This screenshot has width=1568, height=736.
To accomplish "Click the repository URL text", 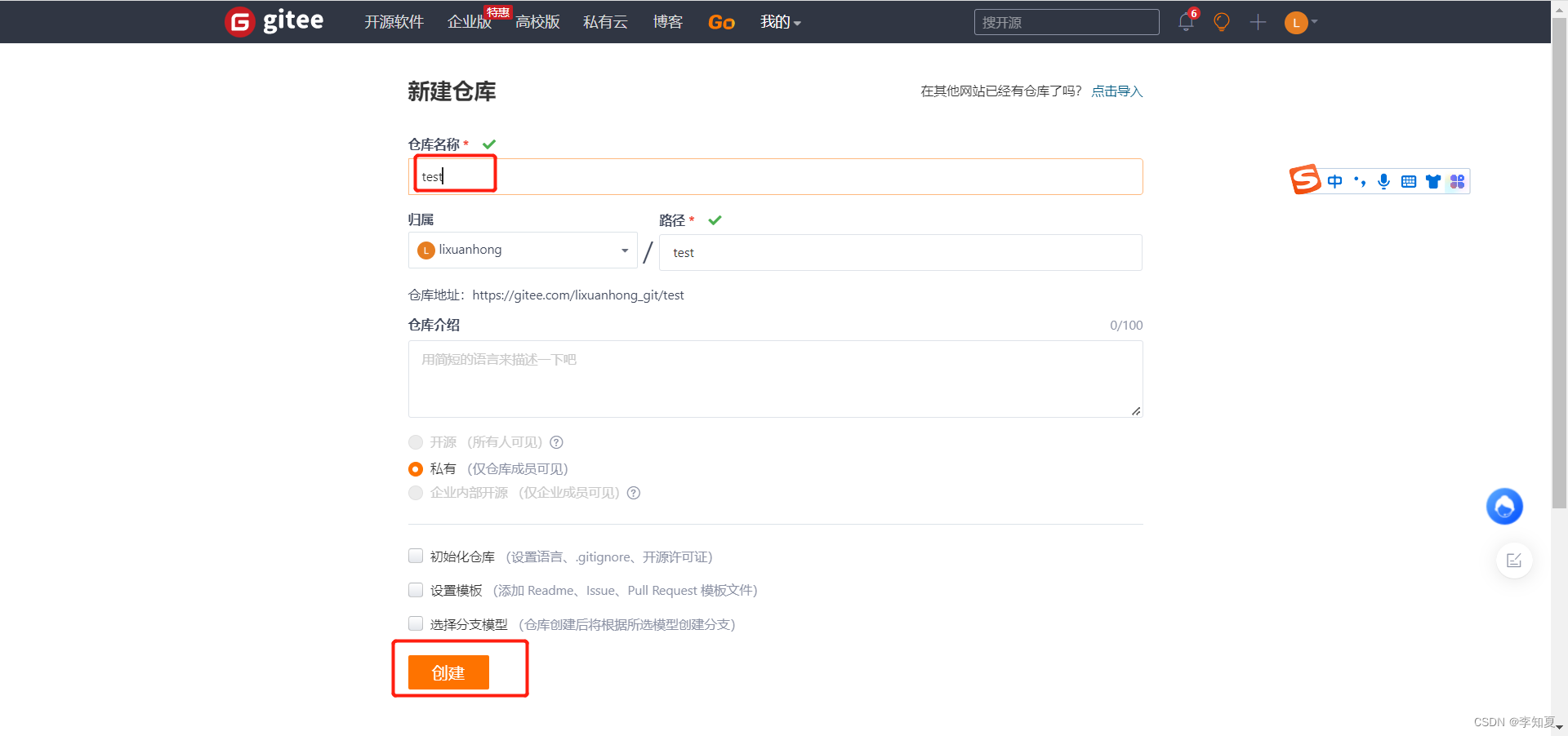I will pyautogui.click(x=578, y=295).
